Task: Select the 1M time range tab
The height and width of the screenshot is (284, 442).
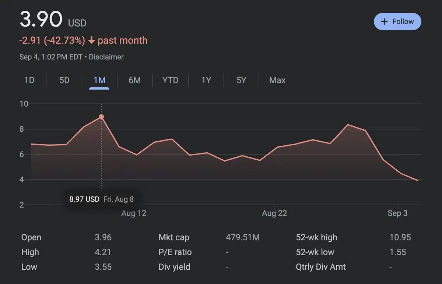Action: pyautogui.click(x=99, y=80)
